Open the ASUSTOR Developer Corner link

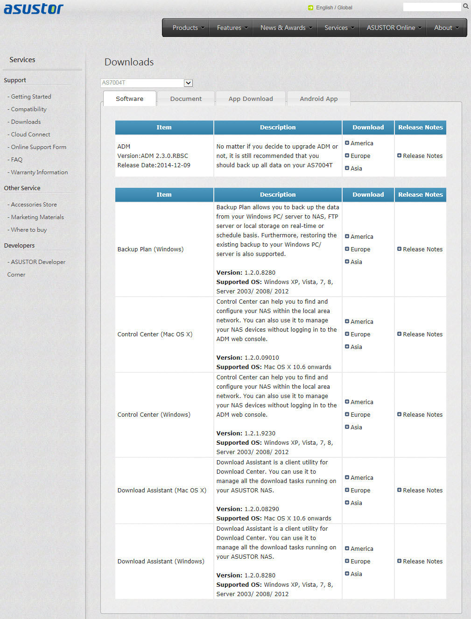click(36, 268)
